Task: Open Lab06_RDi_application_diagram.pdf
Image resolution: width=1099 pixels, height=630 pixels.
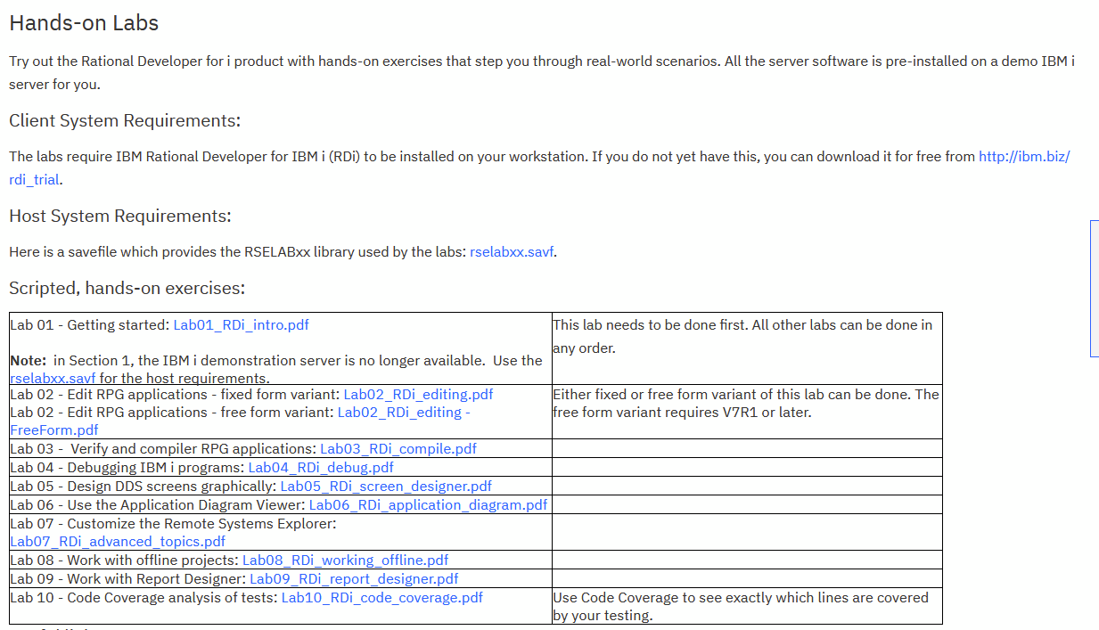Action: pos(428,505)
